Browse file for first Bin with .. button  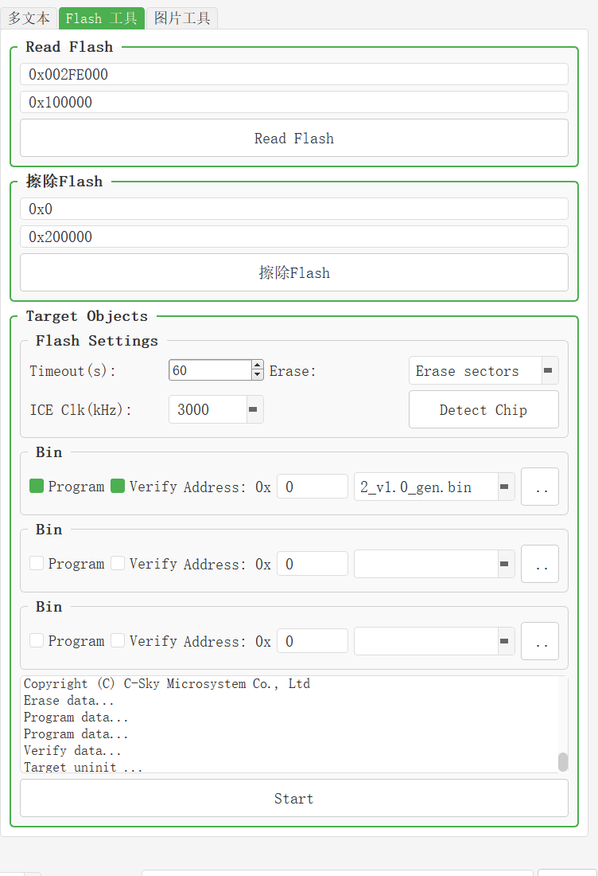pos(539,487)
